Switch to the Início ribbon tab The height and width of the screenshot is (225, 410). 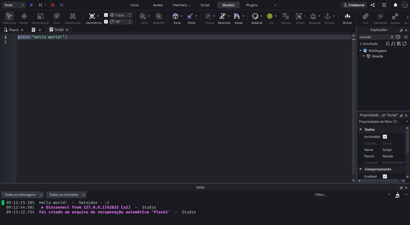click(x=135, y=5)
